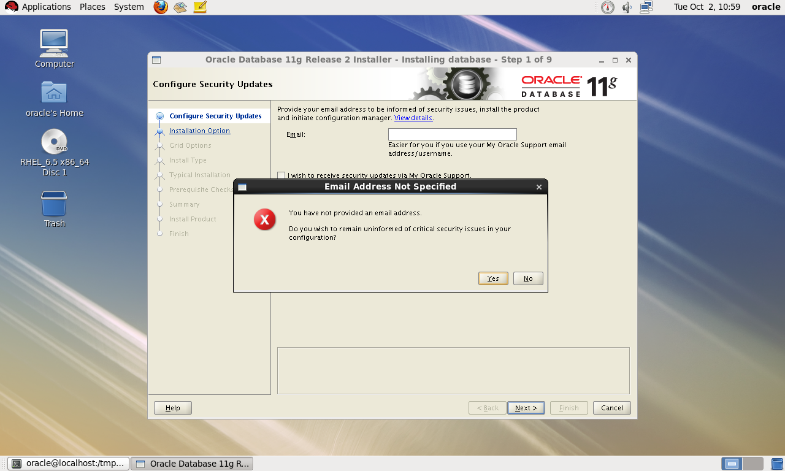Click the Typical Installation step

click(x=200, y=175)
